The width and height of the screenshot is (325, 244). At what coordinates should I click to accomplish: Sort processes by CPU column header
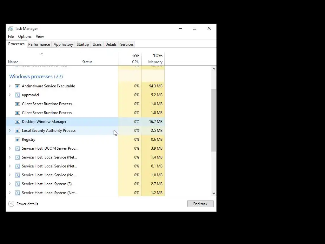130,59
